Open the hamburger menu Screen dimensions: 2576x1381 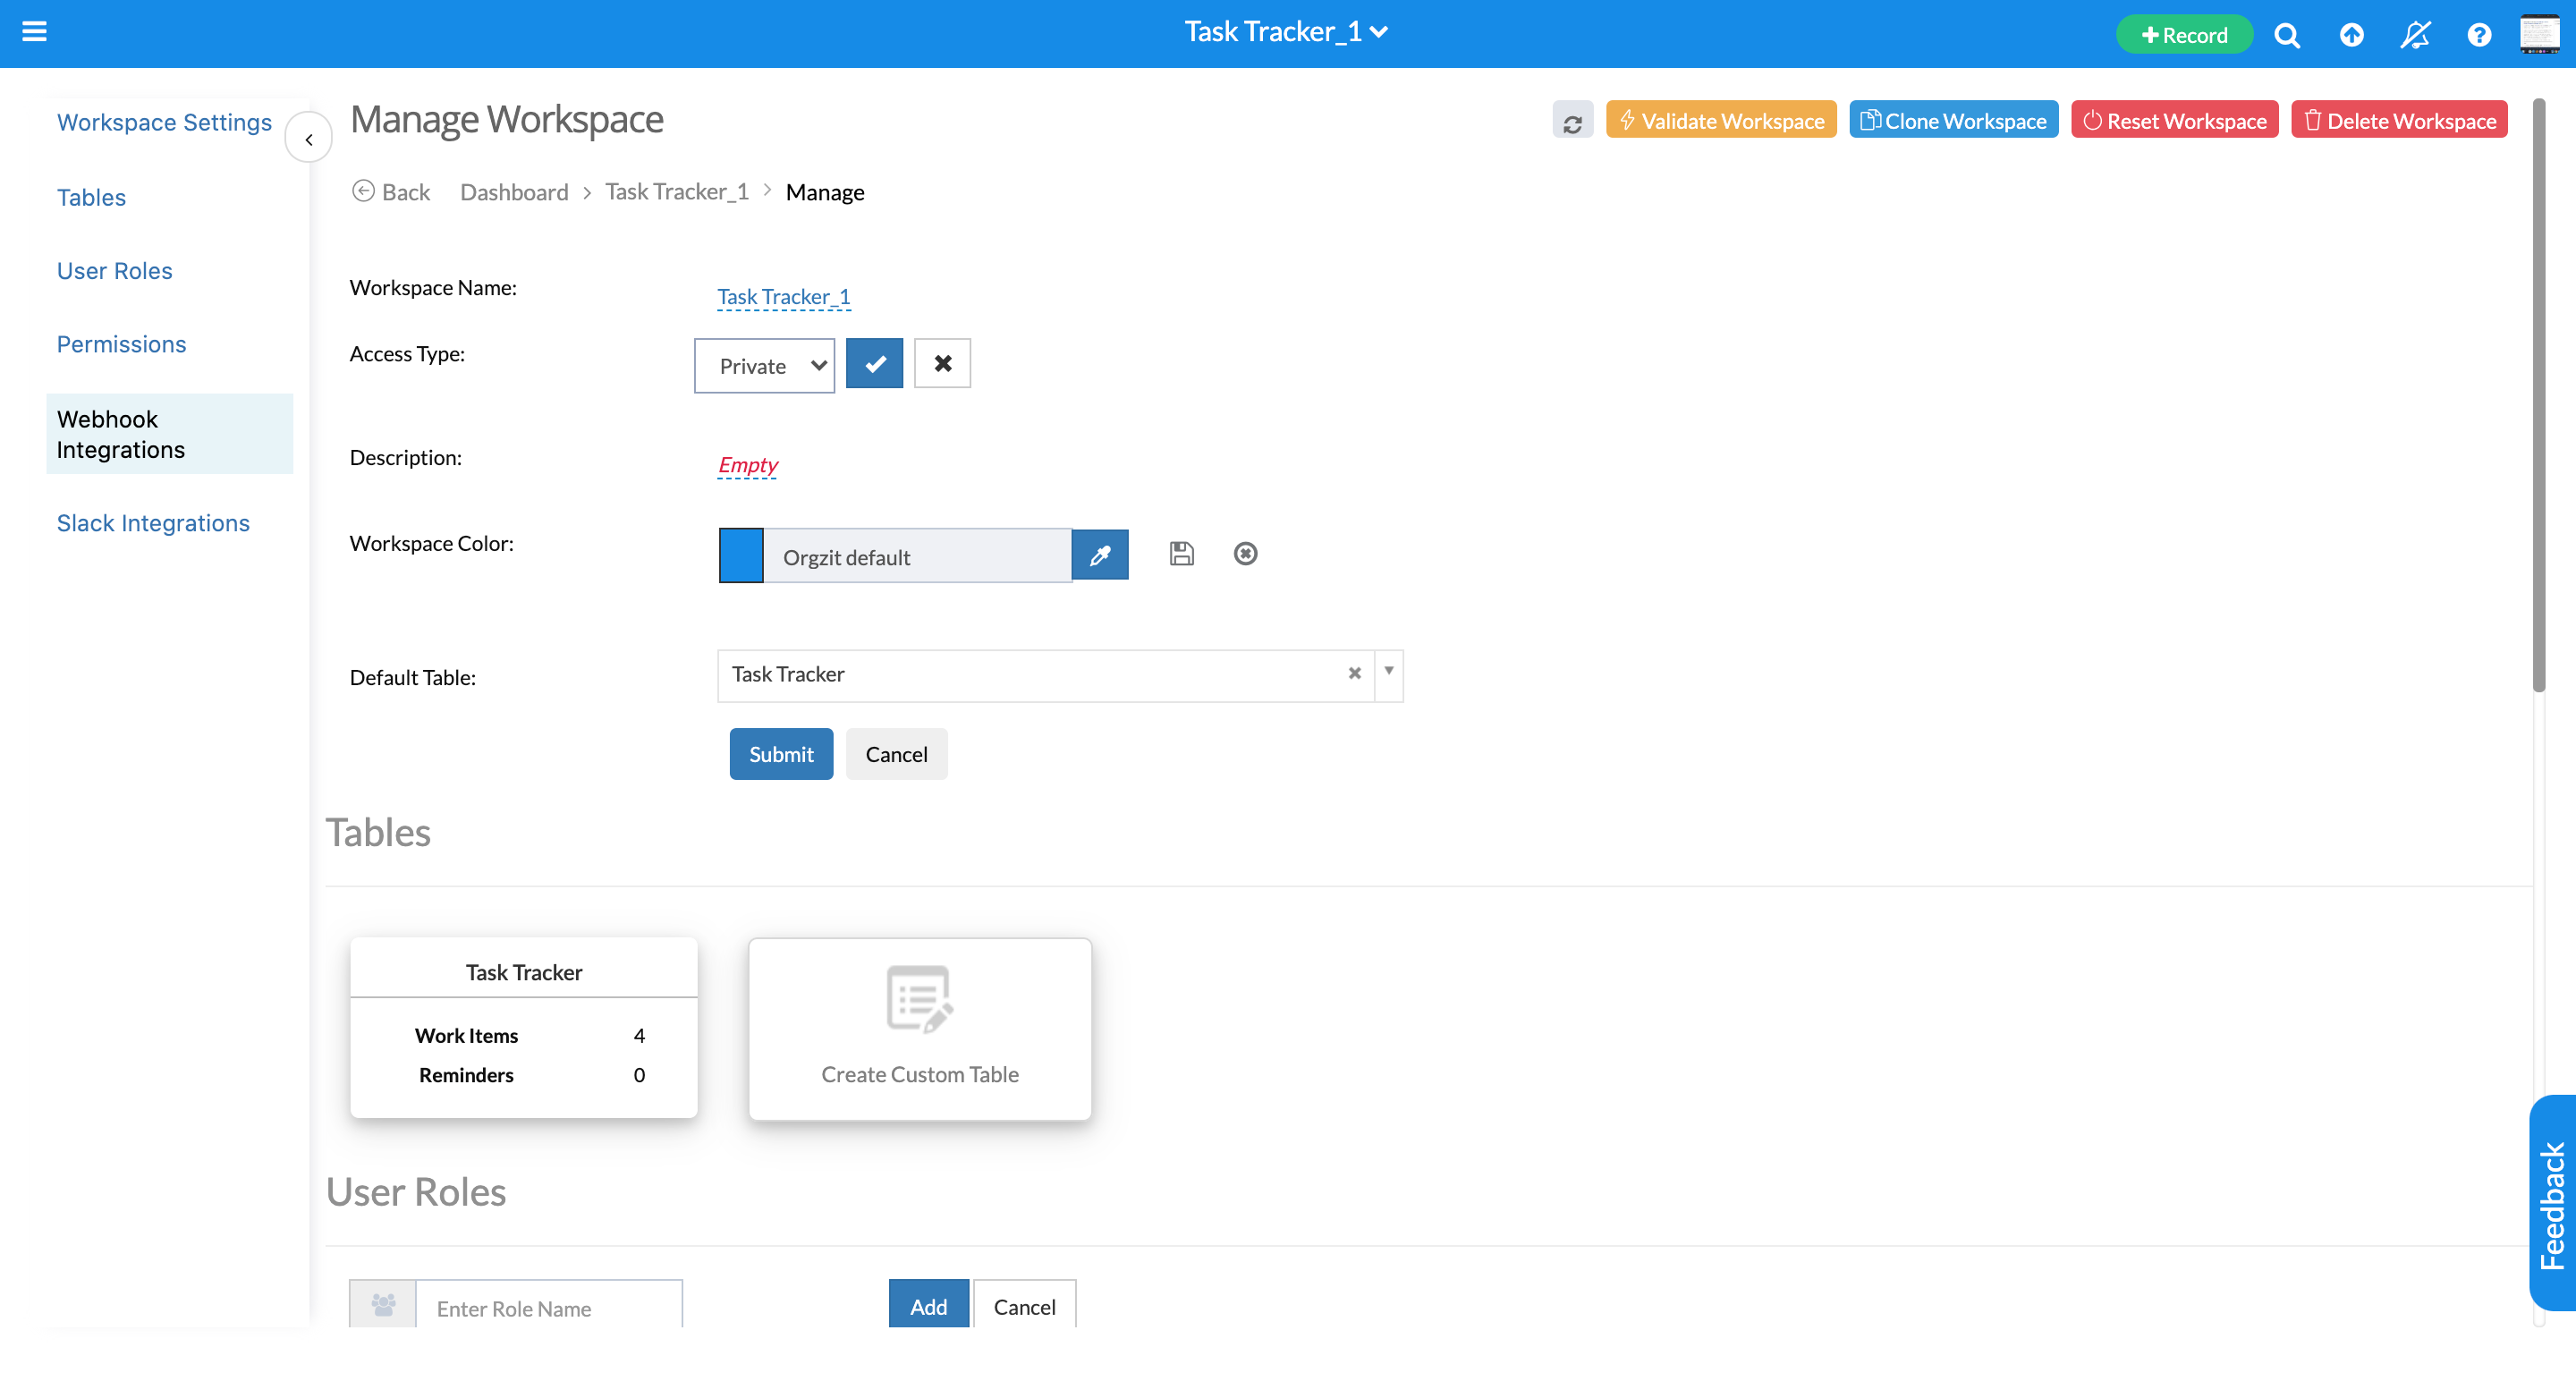coord(35,32)
